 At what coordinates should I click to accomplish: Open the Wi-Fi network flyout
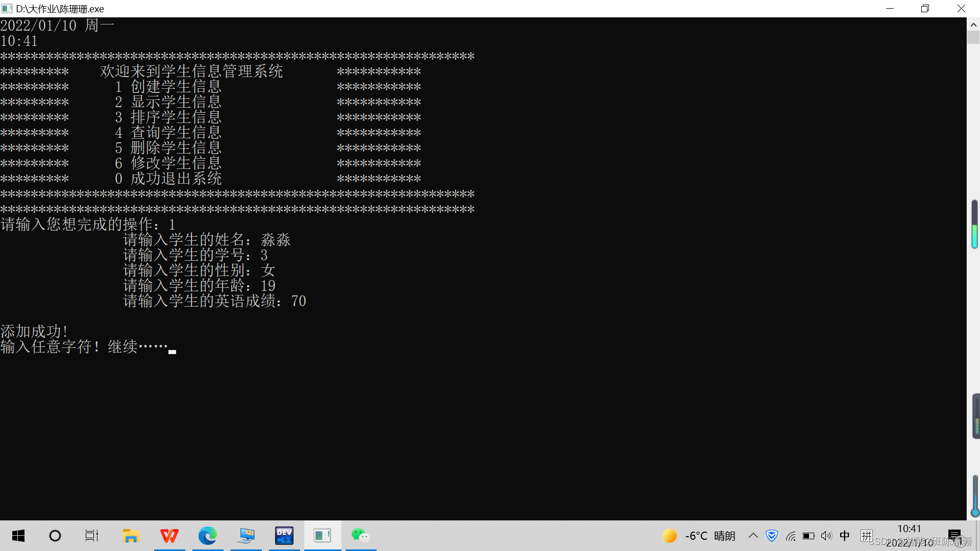coord(791,536)
